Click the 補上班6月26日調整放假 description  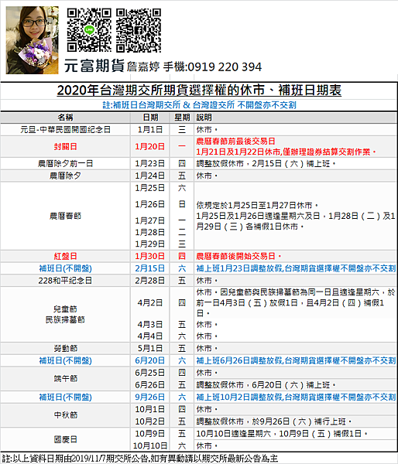pyautogui.click(x=296, y=360)
